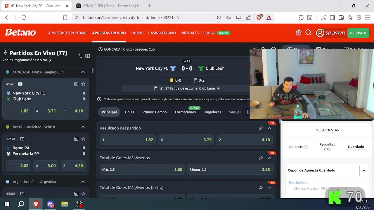Open statistics icon for Remo PA match
Viewport: 374px width, 210px height.
(x=76, y=139)
